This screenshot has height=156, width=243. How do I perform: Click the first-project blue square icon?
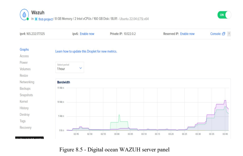tap(36, 19)
